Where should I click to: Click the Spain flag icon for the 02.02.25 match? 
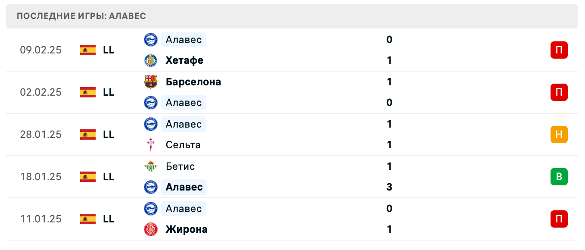87,92
